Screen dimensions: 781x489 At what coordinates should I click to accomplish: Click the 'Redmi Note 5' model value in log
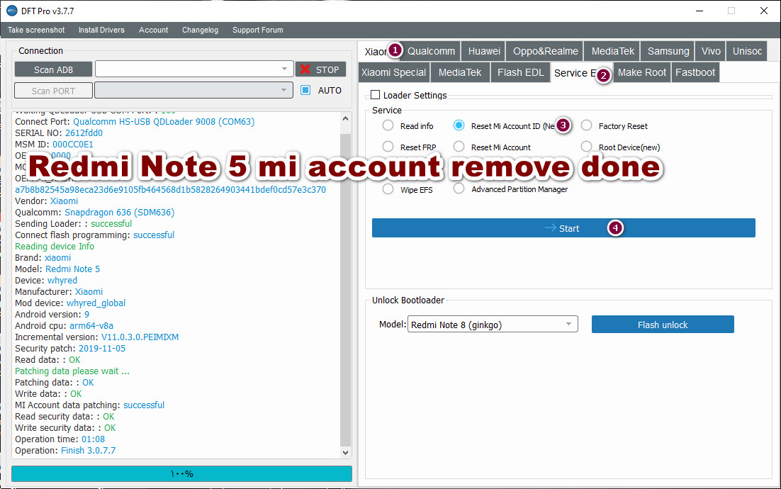(73, 269)
